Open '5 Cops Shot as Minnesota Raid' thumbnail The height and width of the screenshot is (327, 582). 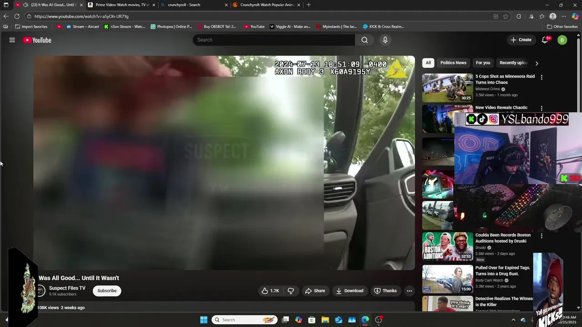[x=447, y=88]
